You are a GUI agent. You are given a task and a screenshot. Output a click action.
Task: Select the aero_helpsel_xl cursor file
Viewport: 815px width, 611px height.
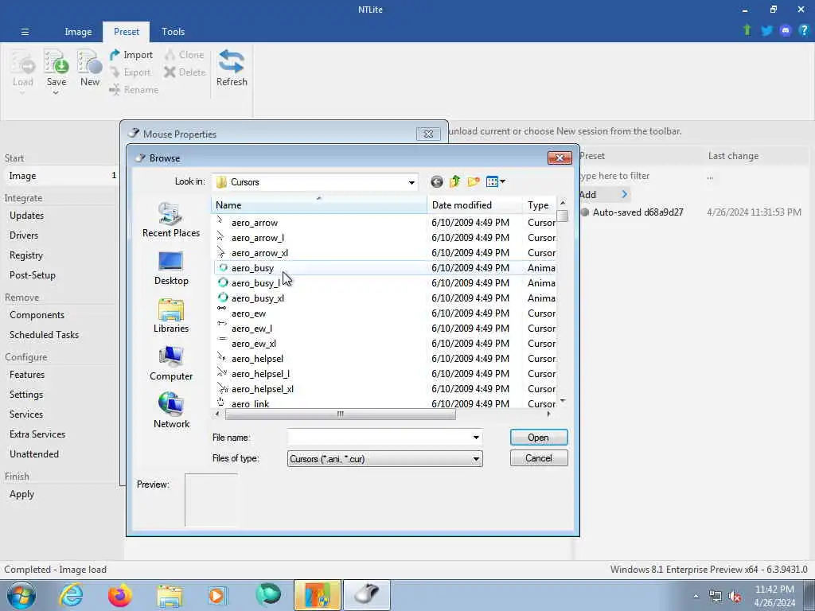tap(263, 388)
